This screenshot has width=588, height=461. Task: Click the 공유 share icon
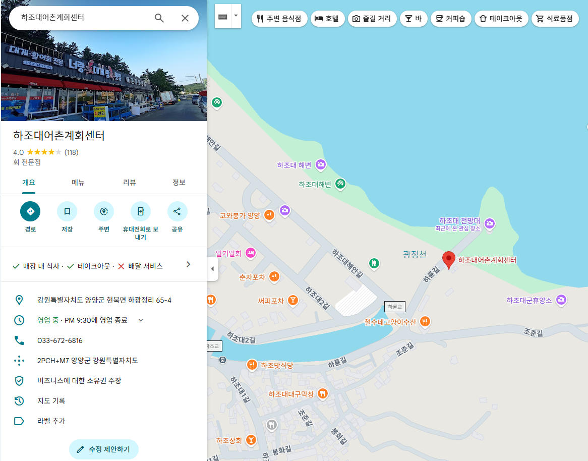tap(177, 211)
